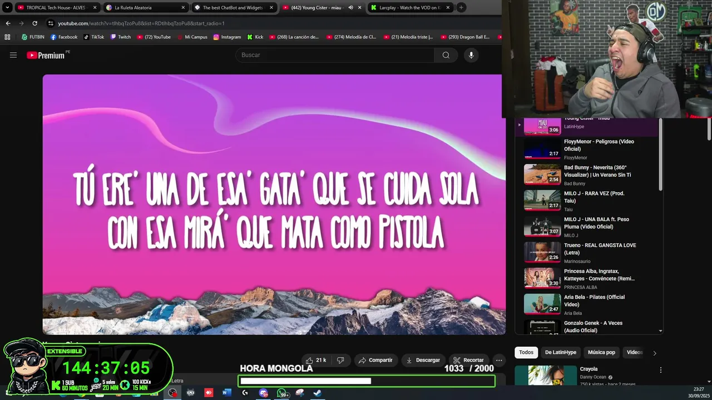
Task: Reload the page
Action: click(x=34, y=23)
